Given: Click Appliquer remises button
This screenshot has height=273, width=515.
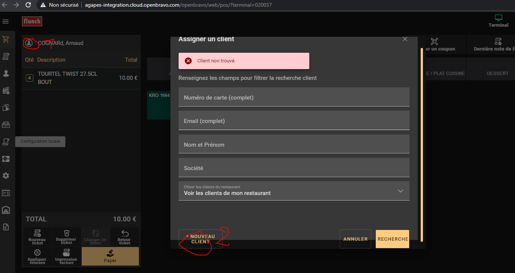Looking at the screenshot, I should pyautogui.click(x=38, y=256).
